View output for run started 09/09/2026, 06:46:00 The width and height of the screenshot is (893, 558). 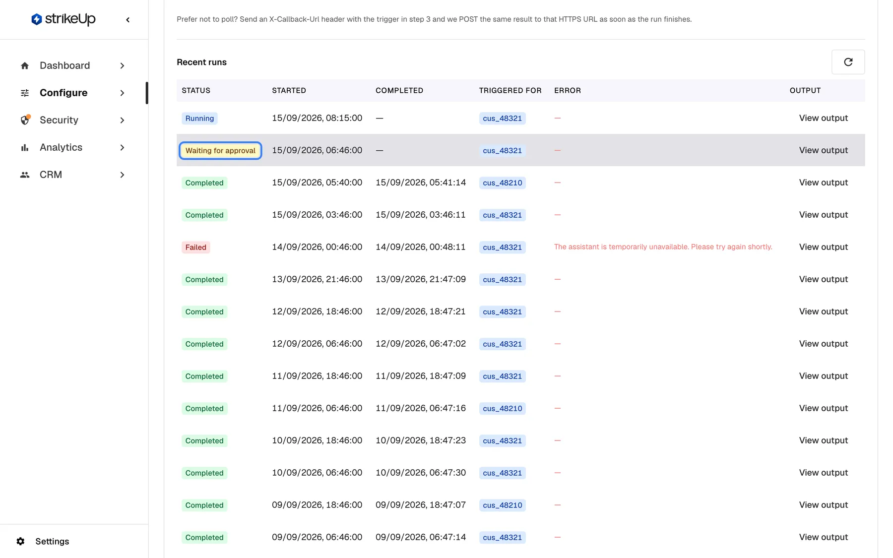[x=823, y=537]
